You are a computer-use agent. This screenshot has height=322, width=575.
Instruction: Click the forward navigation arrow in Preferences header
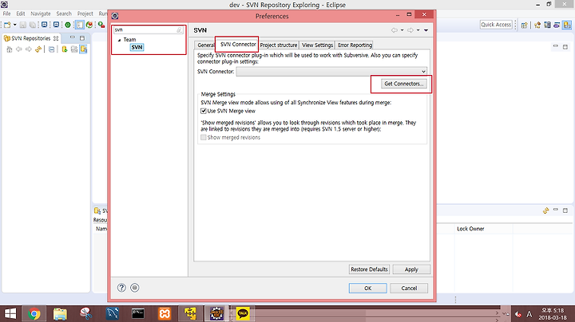[410, 30]
